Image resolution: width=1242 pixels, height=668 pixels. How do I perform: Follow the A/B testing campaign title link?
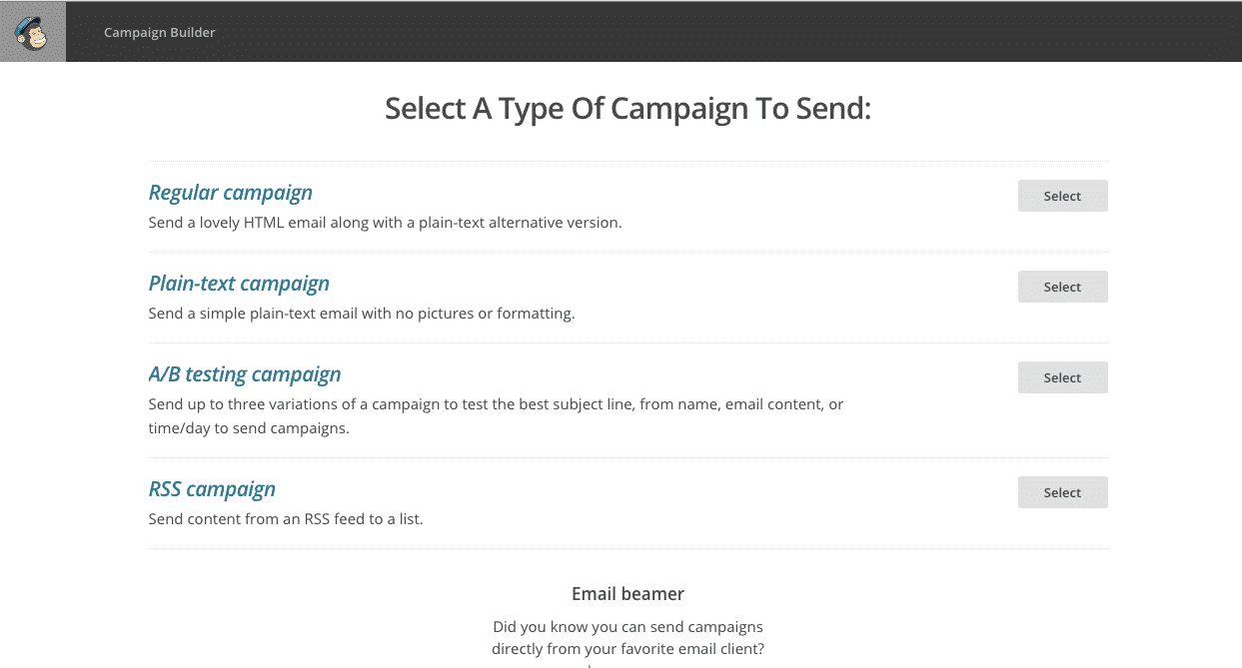[245, 374]
